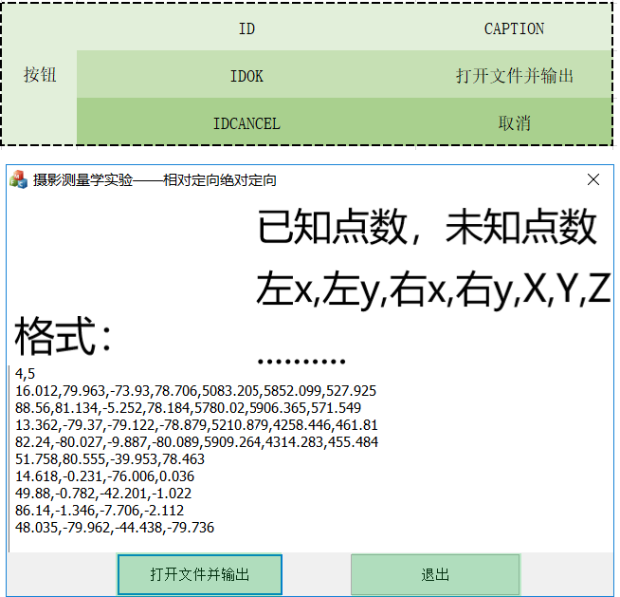Click the data line starting with 88.56
This screenshot has height=597, width=620.
click(189, 408)
